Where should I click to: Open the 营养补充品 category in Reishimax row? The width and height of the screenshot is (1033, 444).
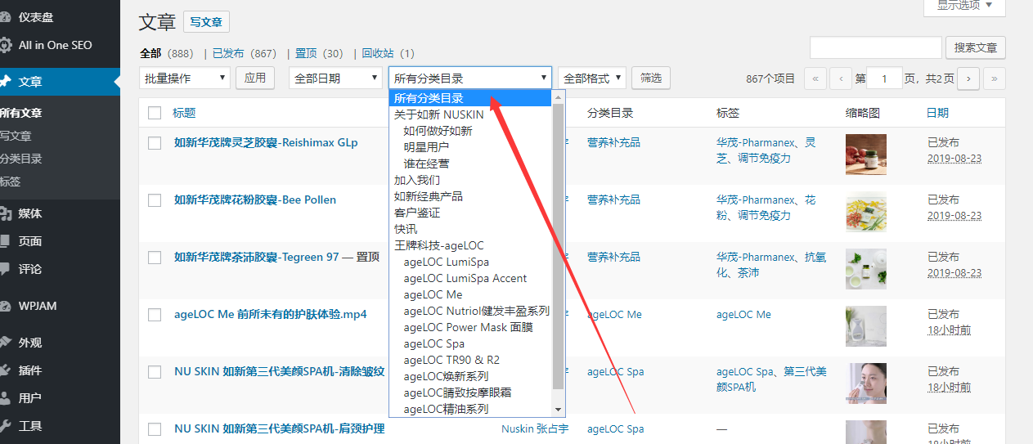pyautogui.click(x=613, y=142)
